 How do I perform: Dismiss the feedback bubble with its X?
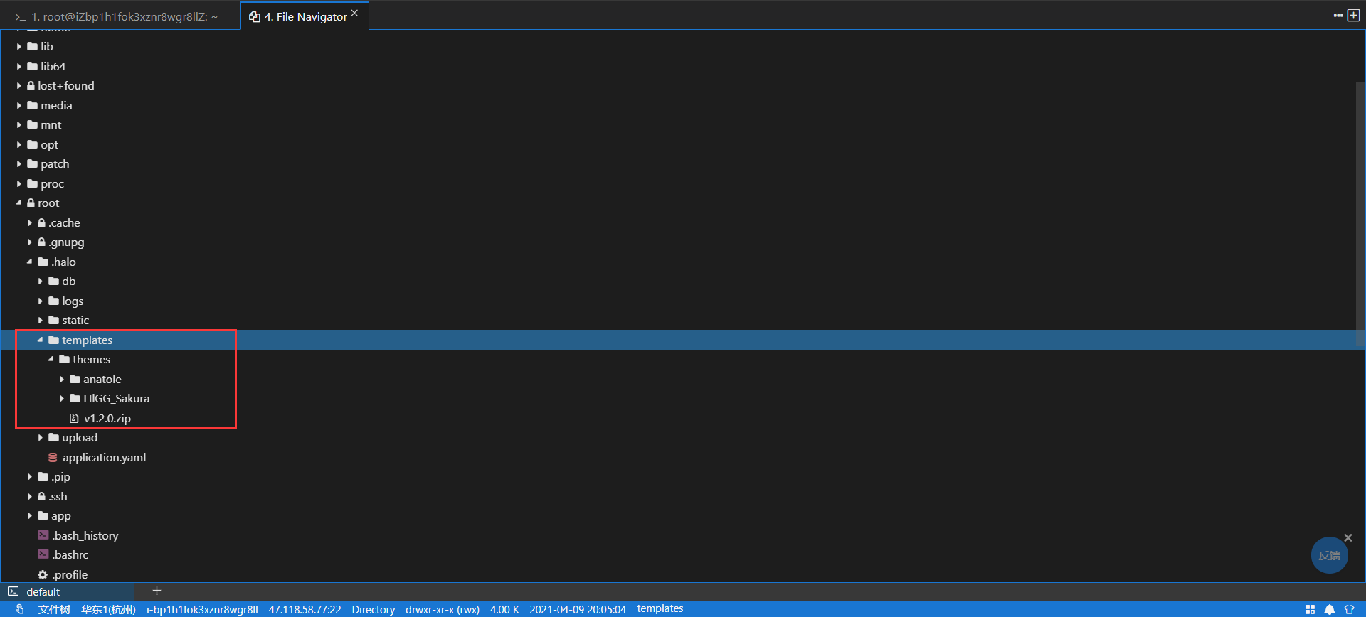(x=1348, y=537)
